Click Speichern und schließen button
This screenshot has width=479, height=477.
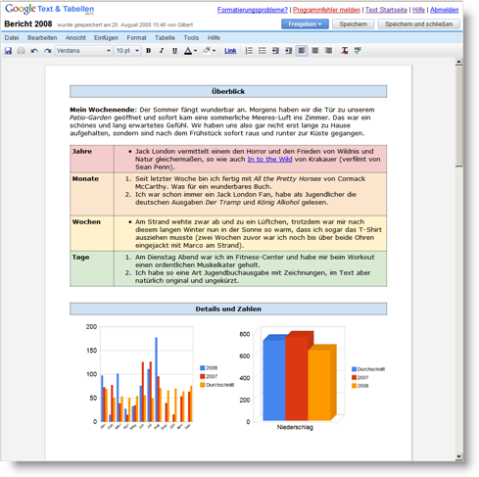pos(418,24)
